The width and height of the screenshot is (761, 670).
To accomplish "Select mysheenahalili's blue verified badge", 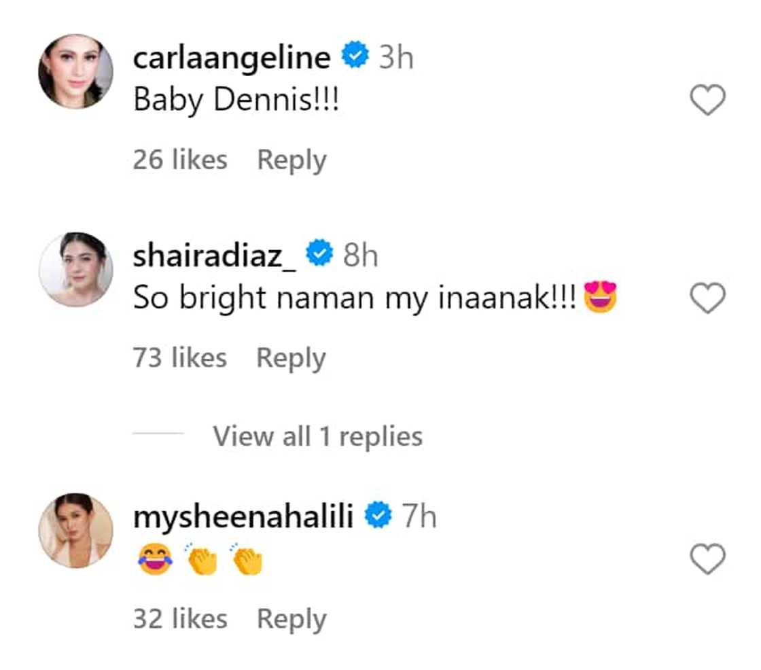I will click(378, 517).
